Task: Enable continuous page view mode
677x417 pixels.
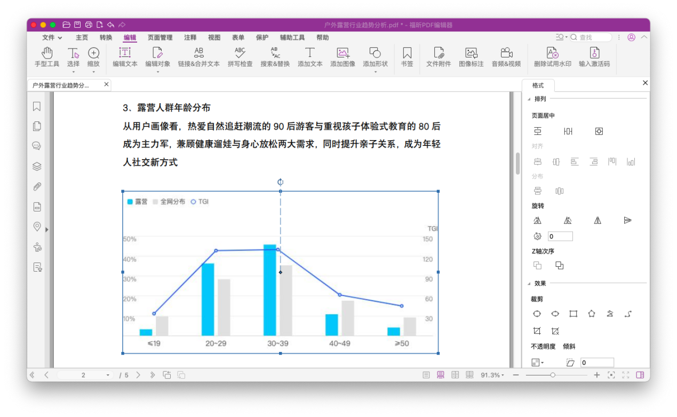Action: [441, 375]
